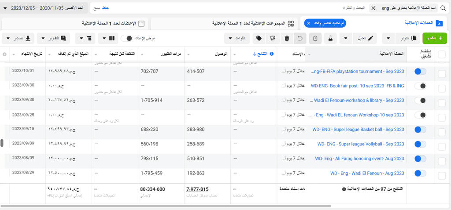451x210 pixels.
Task: Turn on Wadi El Fenoun-workshop & library toggle
Action: (420, 101)
